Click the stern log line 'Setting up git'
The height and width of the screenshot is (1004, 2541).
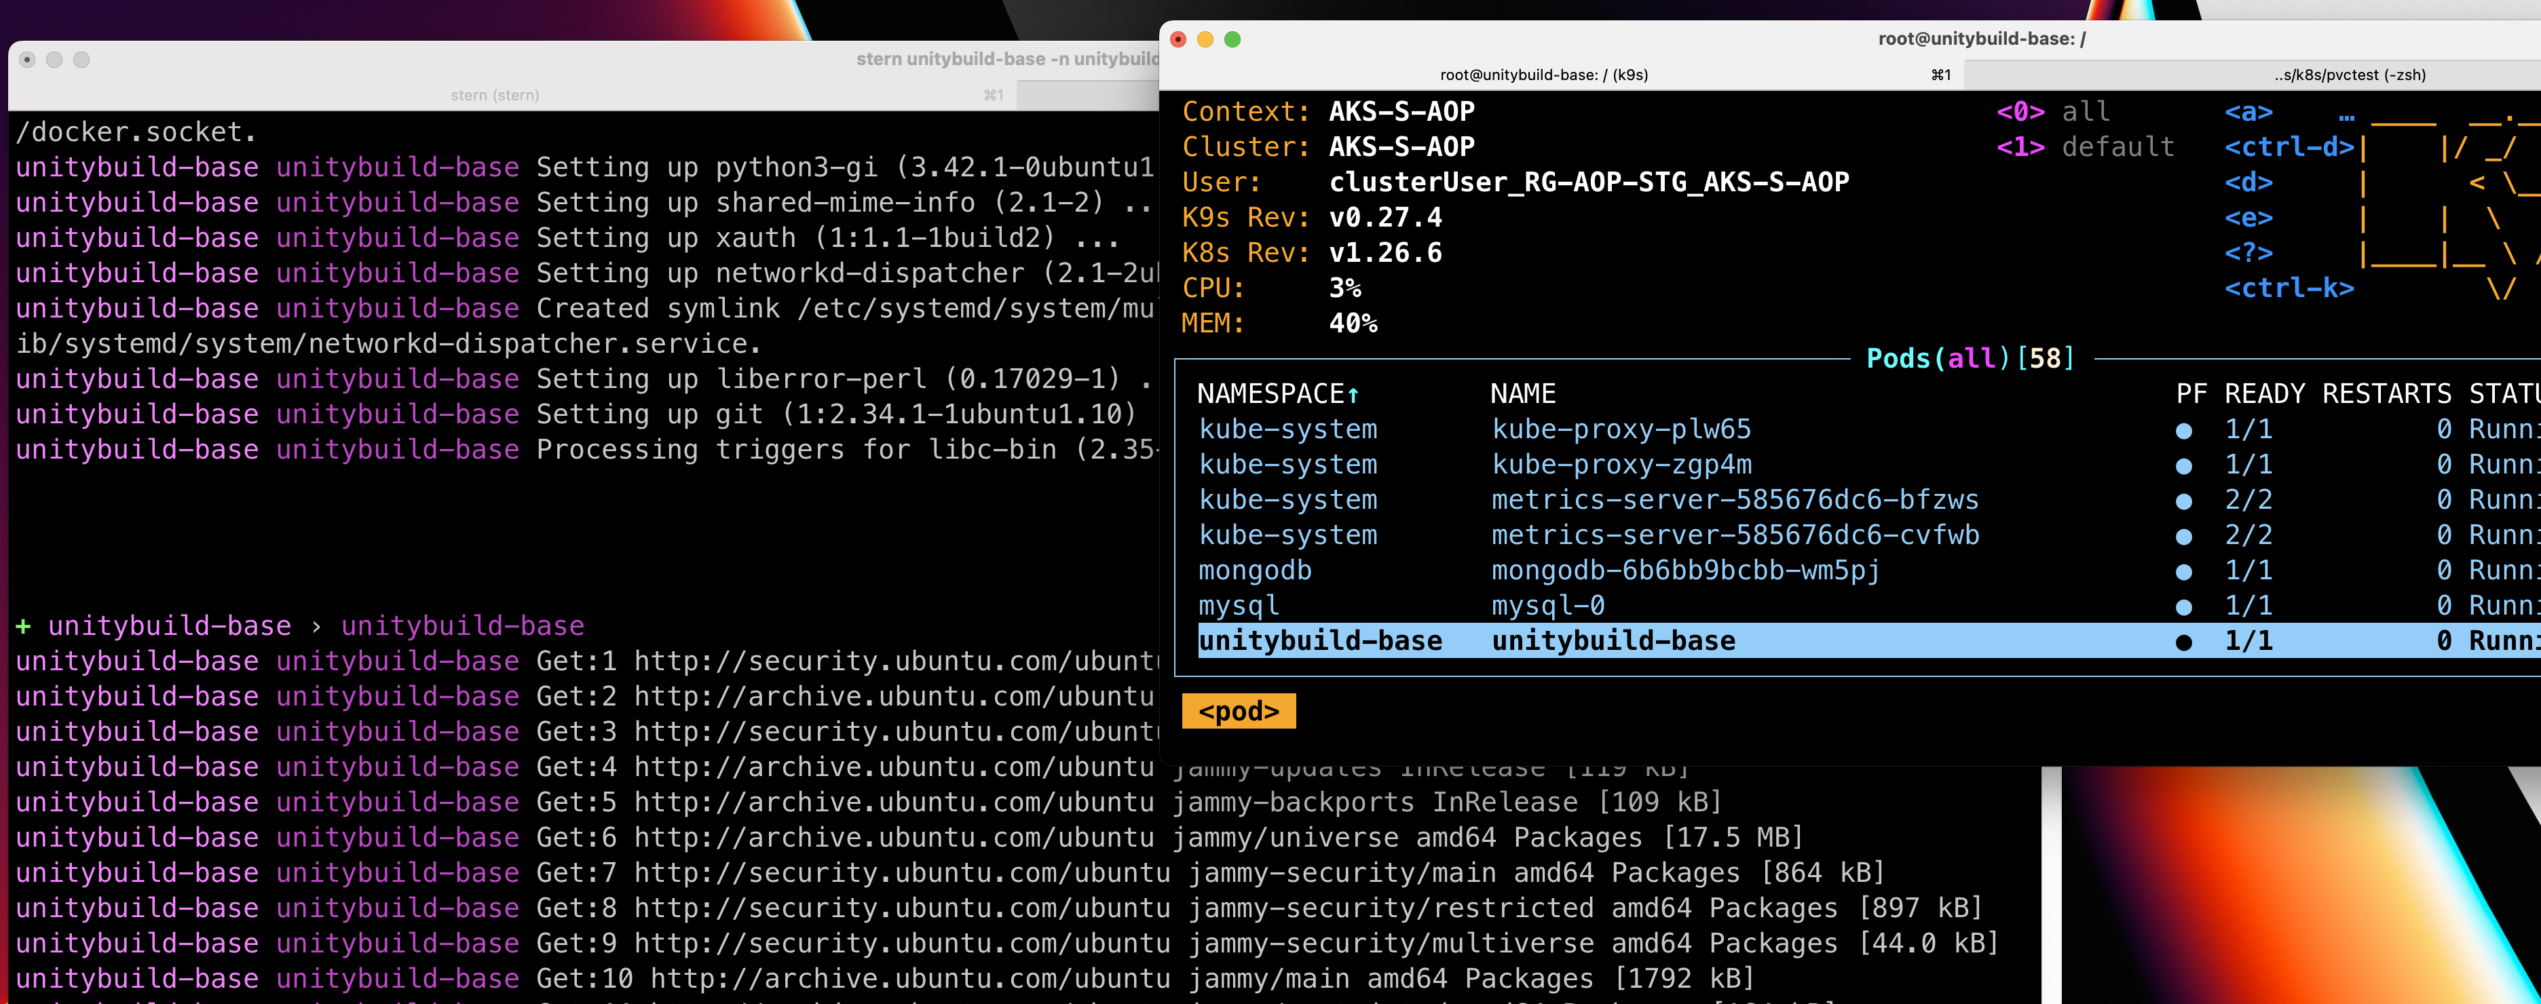(x=576, y=414)
